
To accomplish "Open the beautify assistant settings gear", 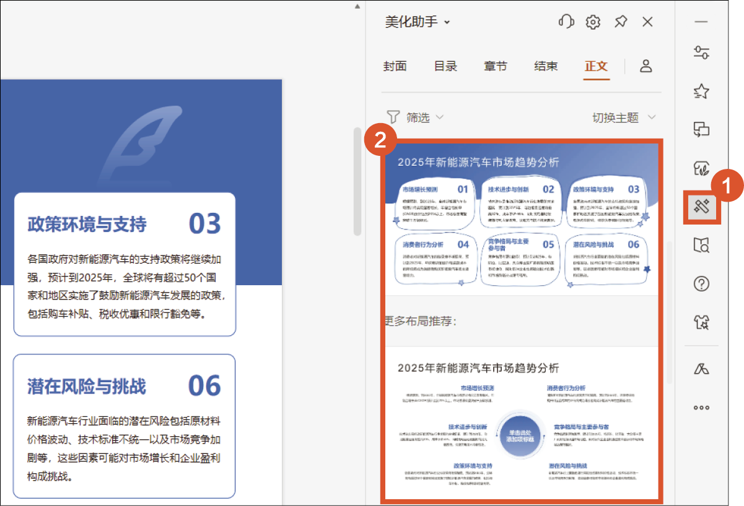I will 593,22.
